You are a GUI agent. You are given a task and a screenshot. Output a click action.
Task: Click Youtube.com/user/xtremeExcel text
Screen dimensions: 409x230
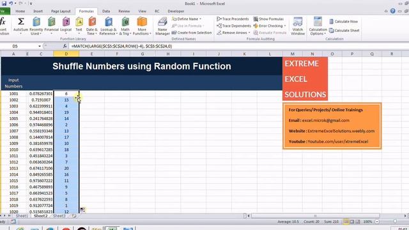tap(338, 141)
